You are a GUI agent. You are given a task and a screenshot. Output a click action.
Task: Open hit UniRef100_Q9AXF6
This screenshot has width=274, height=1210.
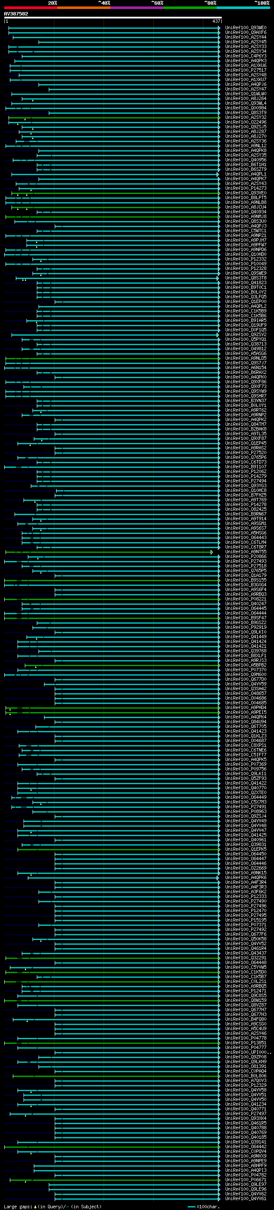tap(245, 33)
